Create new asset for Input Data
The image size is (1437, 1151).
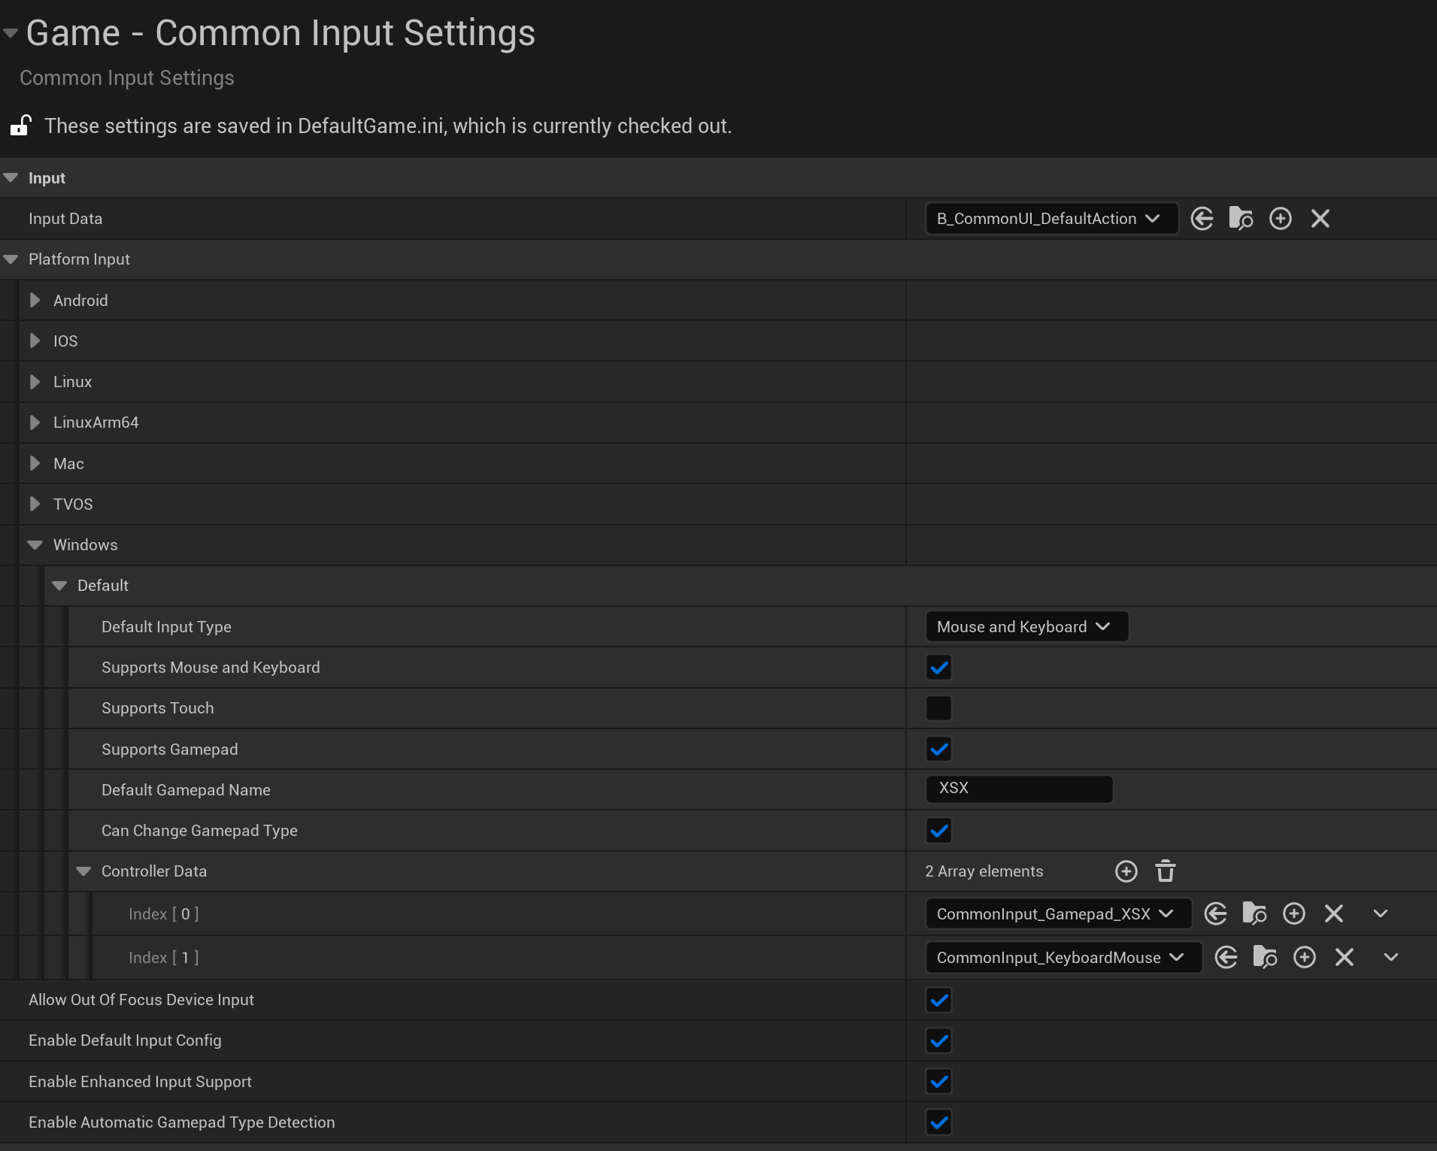point(1281,219)
